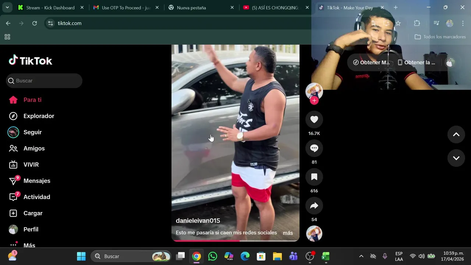Close the Kick Dashboard tab

point(82,7)
